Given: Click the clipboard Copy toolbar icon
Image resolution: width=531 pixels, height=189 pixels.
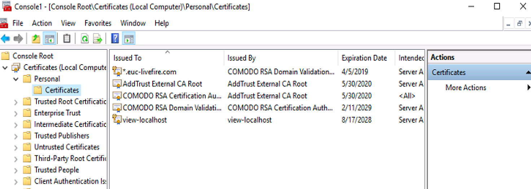Looking at the screenshot, I should [67, 39].
